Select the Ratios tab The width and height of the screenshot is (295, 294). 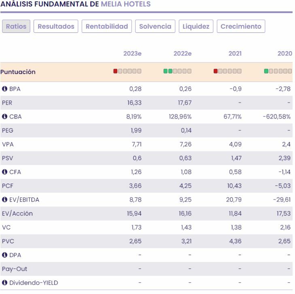point(16,26)
